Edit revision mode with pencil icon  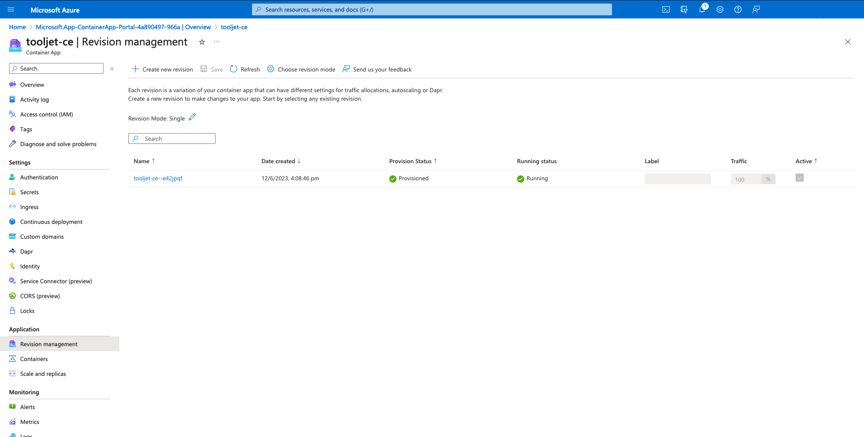click(x=192, y=117)
